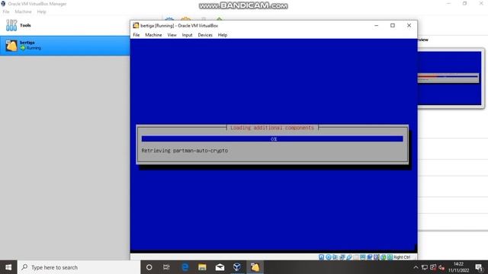Open Help menu in VirtualBox Manager window

41,12
